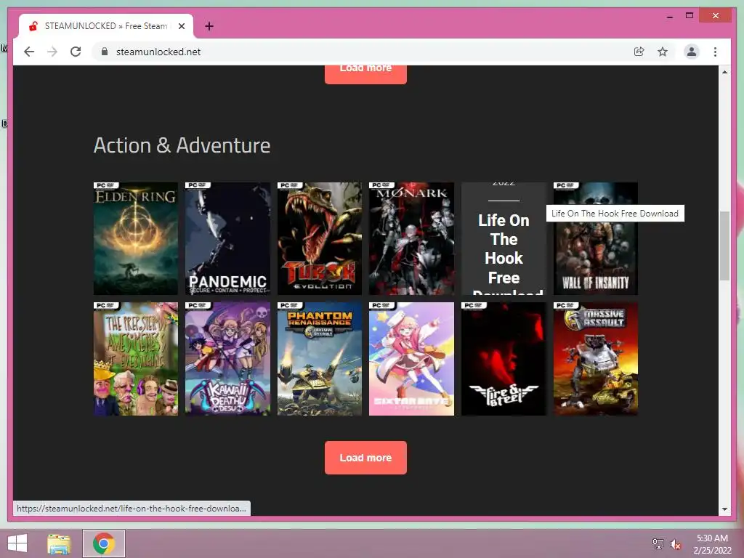Open the Massive Assault game cover
This screenshot has height=558, width=744.
[x=596, y=359]
